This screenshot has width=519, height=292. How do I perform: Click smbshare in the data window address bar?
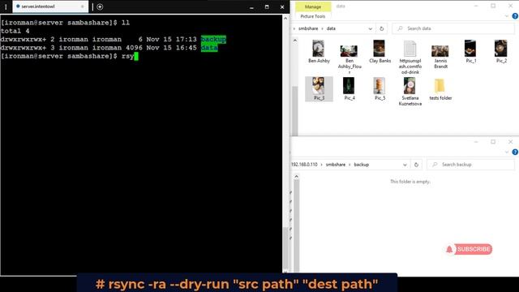click(x=308, y=28)
